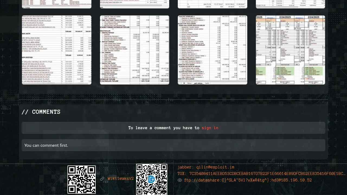Open the second partially visible top-row thumbnail

[134, 4]
